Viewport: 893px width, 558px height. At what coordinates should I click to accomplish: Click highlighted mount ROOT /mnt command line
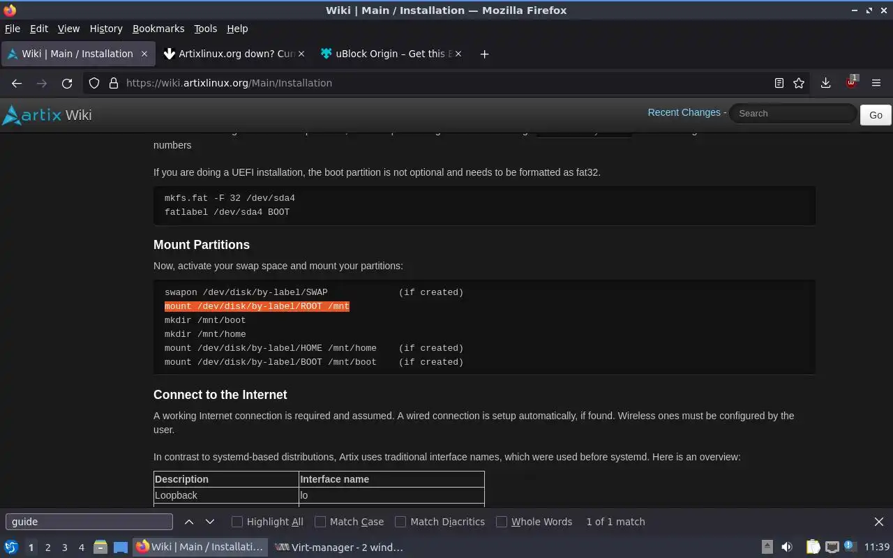pos(257,306)
